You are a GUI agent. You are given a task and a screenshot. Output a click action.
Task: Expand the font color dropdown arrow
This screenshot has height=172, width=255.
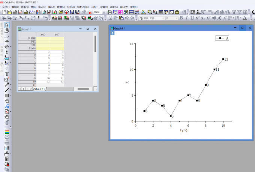click(x=249, y=18)
